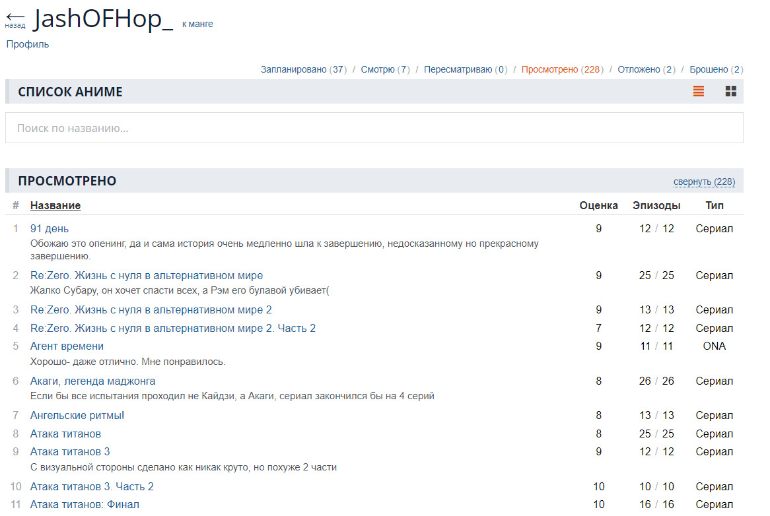Open Атака титанов: Финал entry
This screenshot has height=516, width=770.
(85, 504)
